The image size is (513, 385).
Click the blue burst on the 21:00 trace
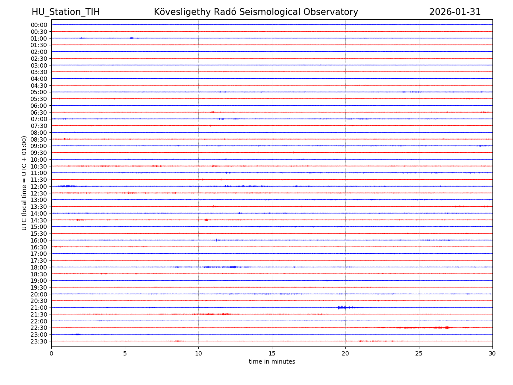coord(342,308)
